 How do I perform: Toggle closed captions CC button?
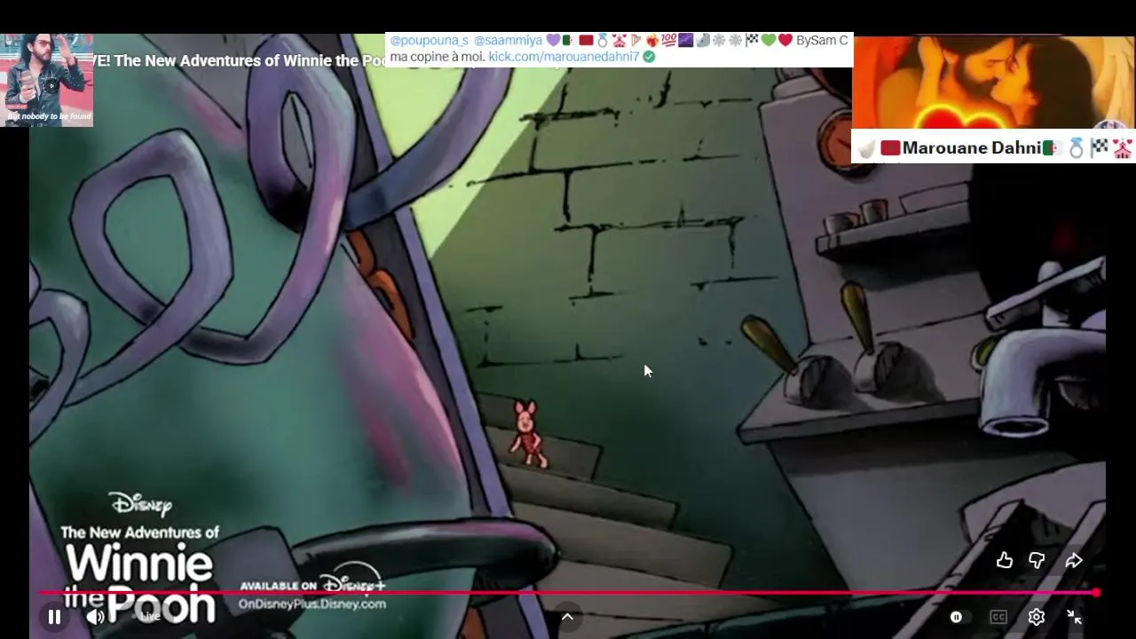click(x=998, y=617)
